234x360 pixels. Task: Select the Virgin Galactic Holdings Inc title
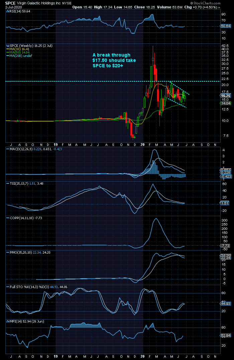[x=39, y=3]
